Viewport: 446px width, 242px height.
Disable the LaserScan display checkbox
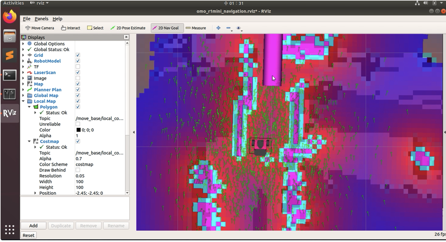point(78,72)
